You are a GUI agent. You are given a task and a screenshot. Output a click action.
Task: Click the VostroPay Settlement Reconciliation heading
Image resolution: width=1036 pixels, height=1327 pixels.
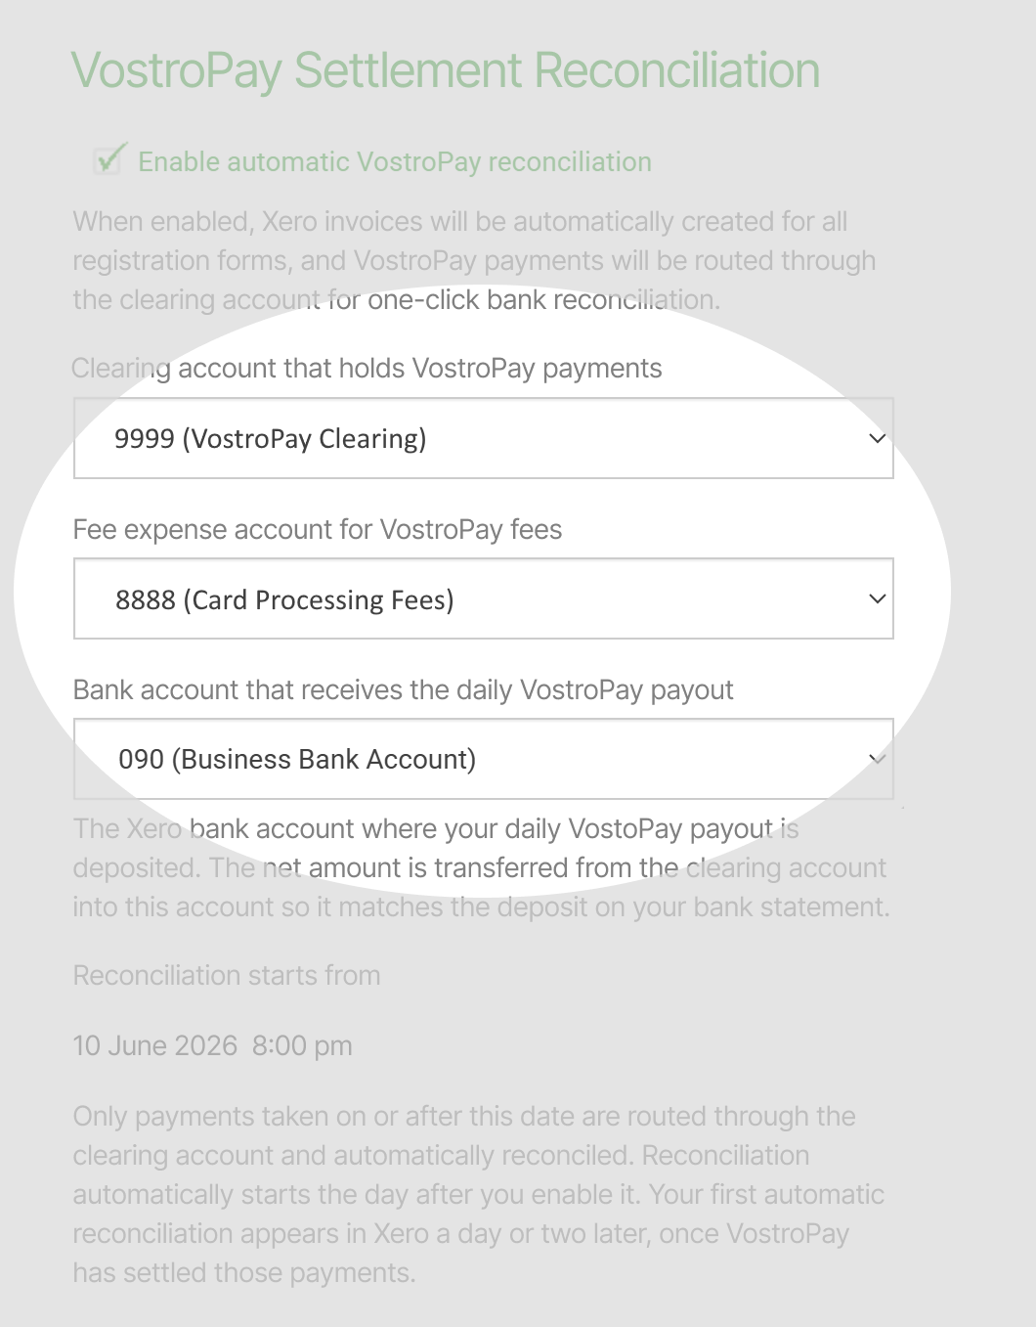coord(446,70)
